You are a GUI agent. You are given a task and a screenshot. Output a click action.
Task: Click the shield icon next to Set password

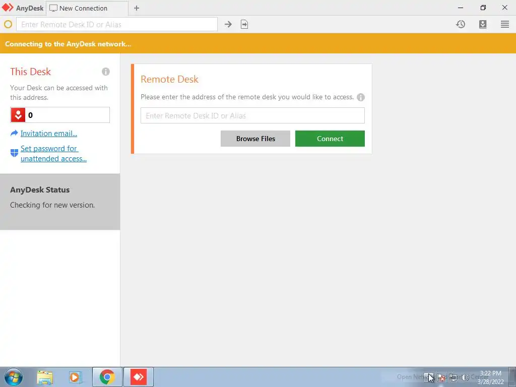click(x=14, y=153)
